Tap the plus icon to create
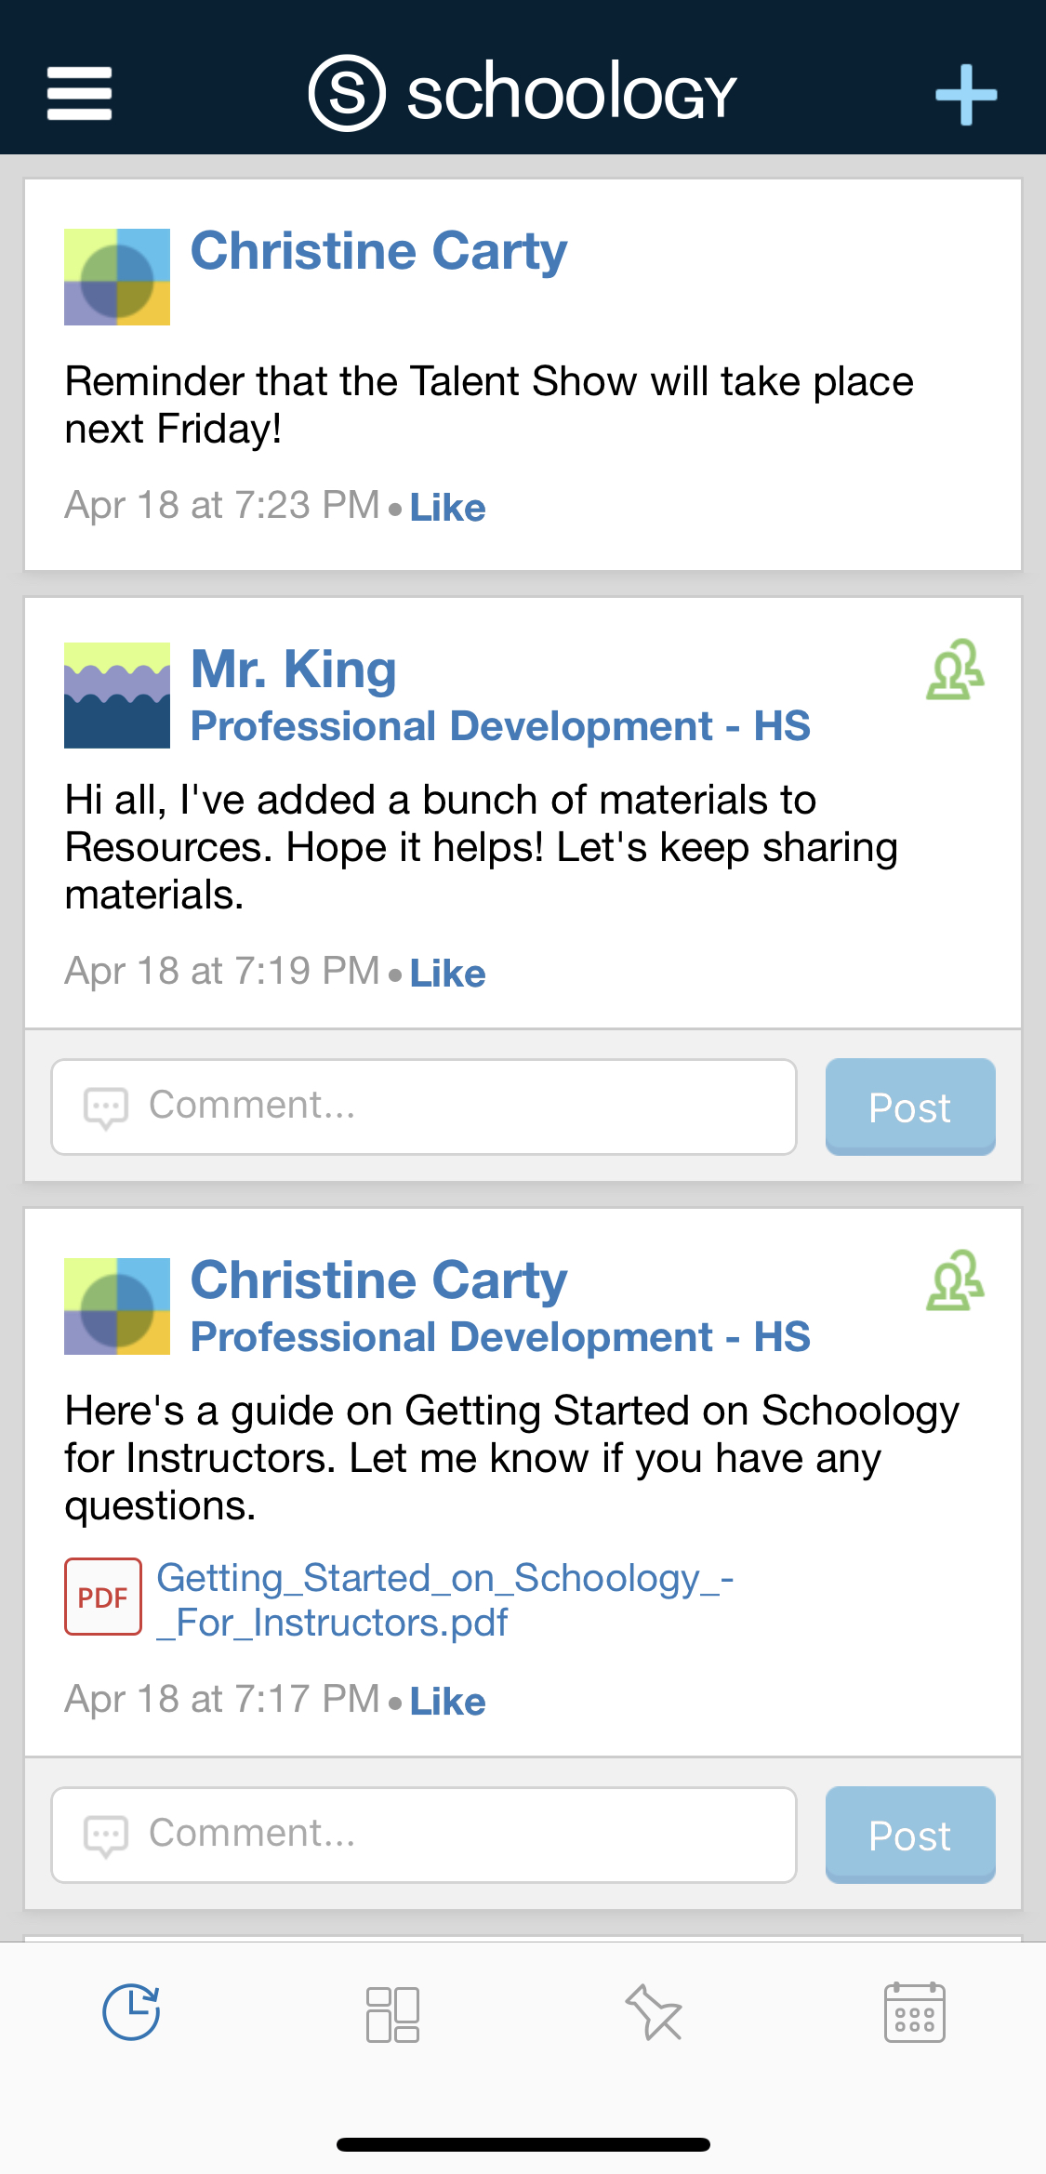This screenshot has height=2174, width=1046. tap(966, 94)
